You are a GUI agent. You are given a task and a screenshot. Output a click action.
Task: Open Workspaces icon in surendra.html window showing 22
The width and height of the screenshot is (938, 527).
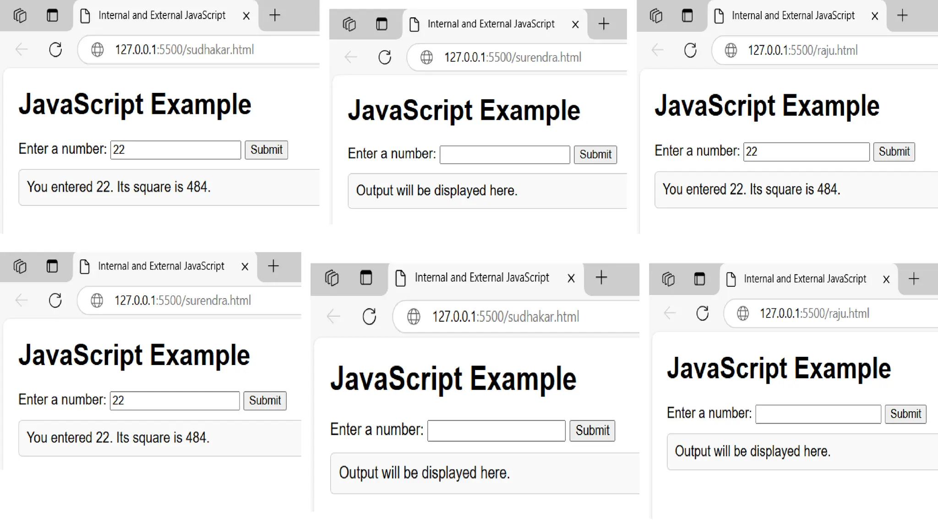pyautogui.click(x=20, y=266)
